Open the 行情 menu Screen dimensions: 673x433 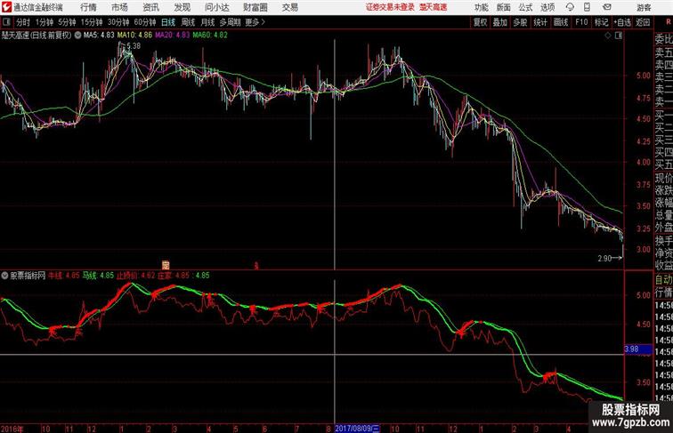click(x=88, y=7)
